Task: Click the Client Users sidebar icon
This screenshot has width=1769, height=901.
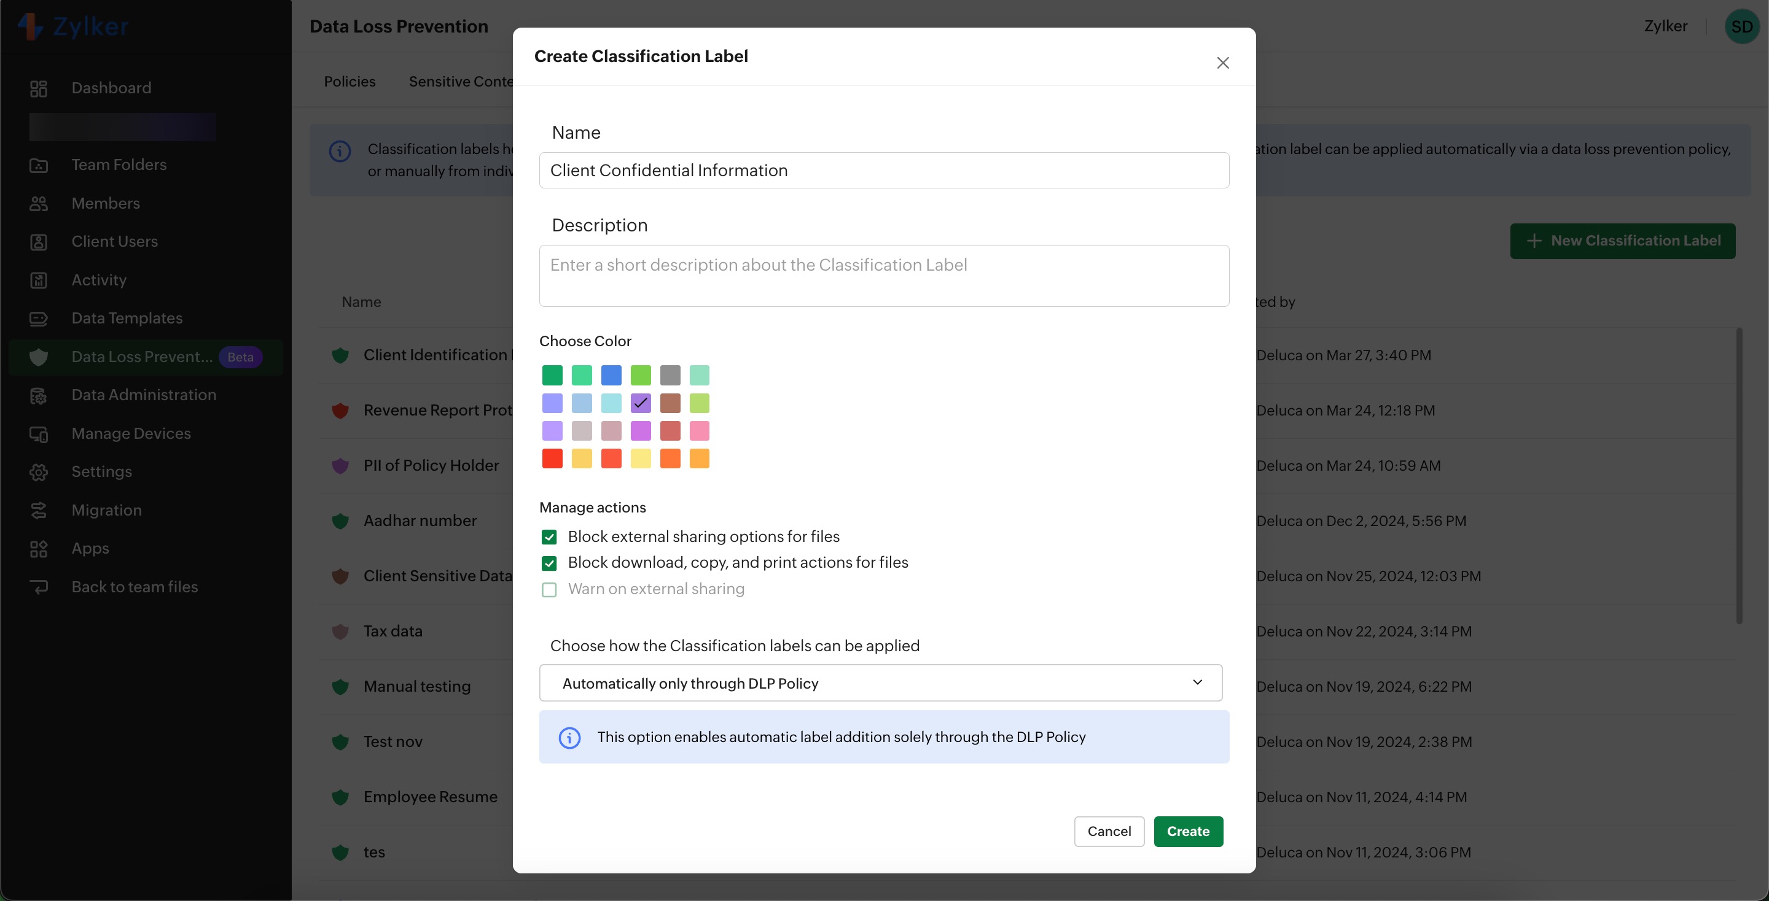Action: click(x=39, y=242)
